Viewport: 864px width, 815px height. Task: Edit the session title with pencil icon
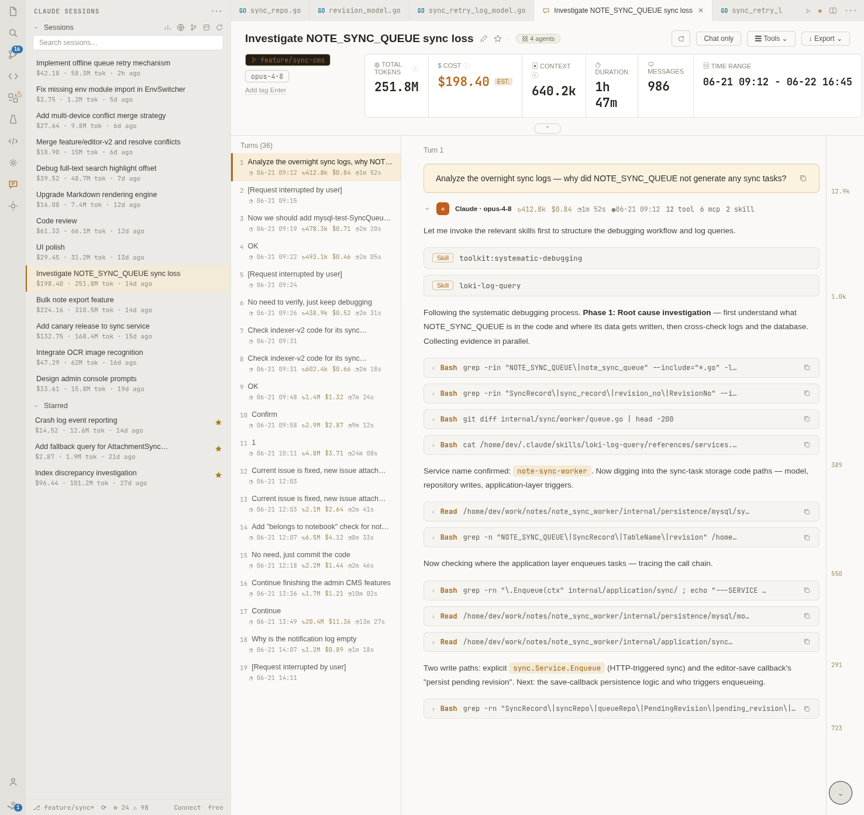484,39
